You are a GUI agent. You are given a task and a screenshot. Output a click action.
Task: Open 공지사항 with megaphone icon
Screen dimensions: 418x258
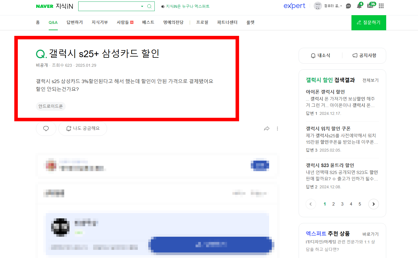[x=364, y=55]
